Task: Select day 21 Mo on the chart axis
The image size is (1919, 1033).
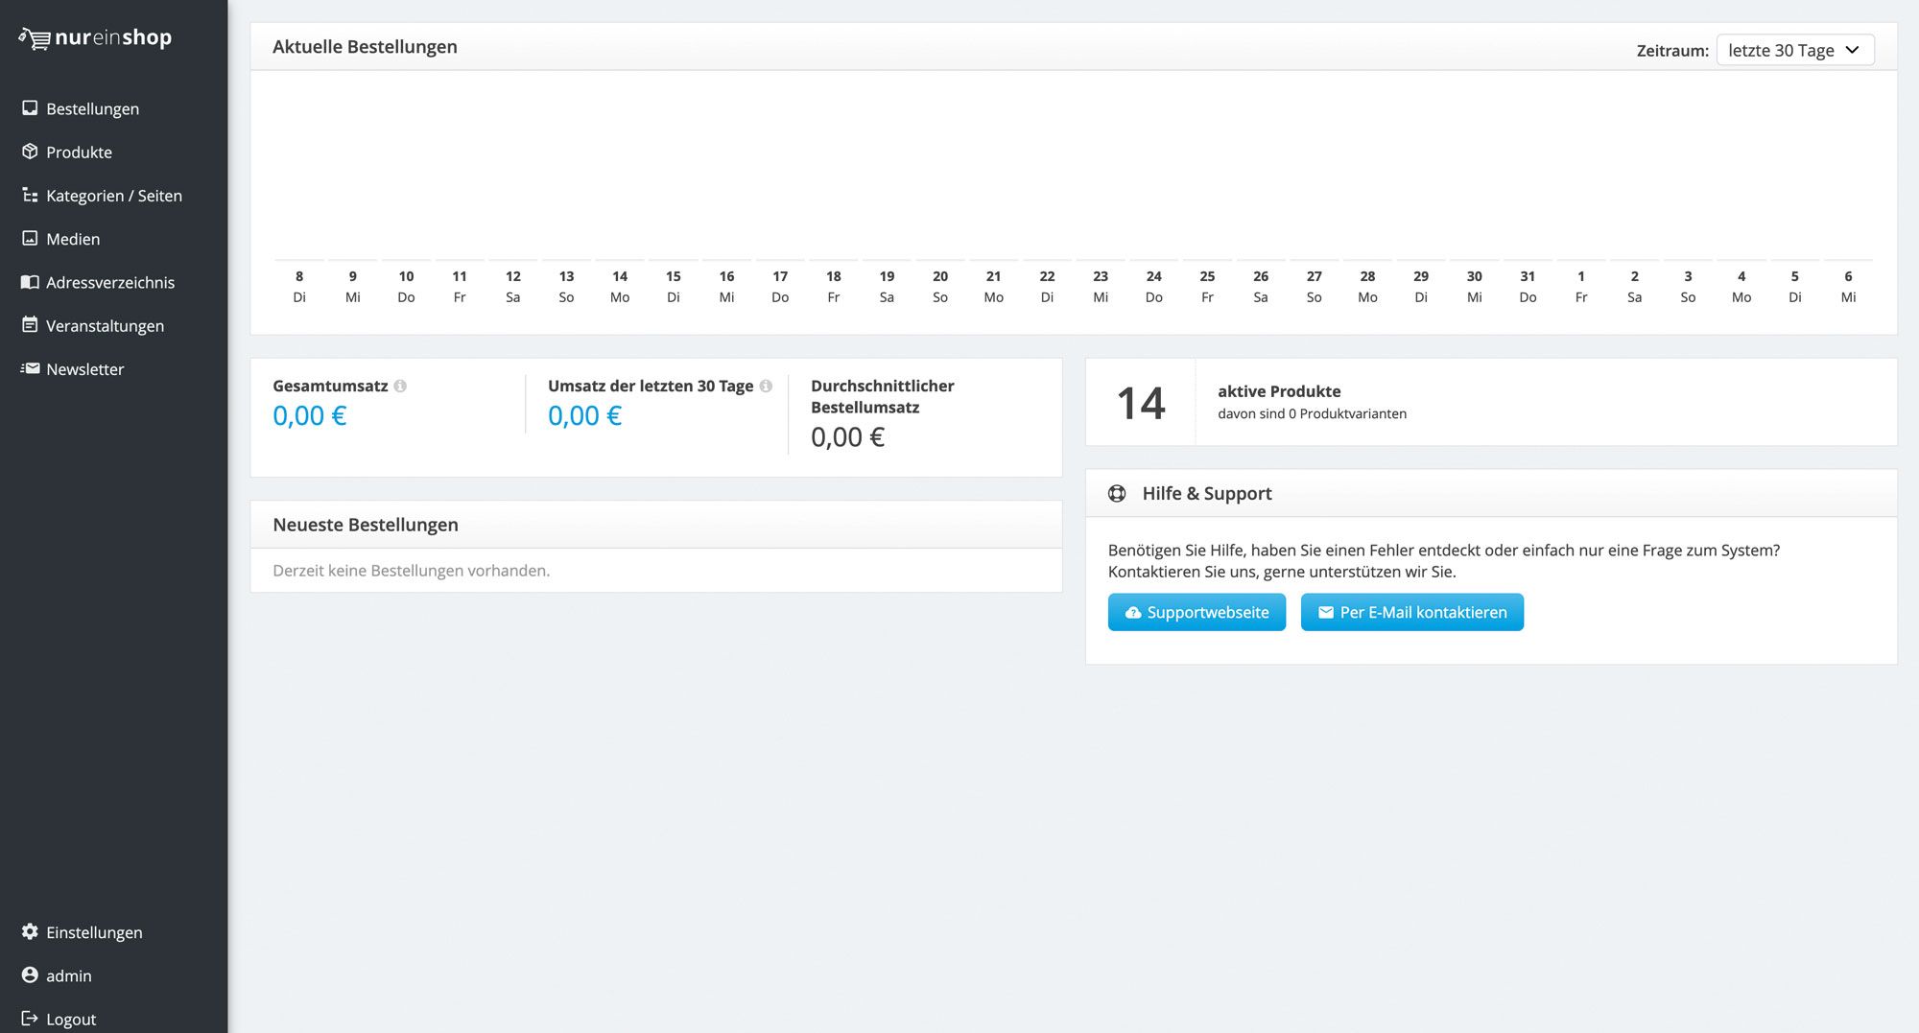Action: [x=993, y=286]
